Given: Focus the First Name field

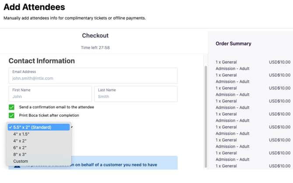Looking at the screenshot, I should coord(50,94).
